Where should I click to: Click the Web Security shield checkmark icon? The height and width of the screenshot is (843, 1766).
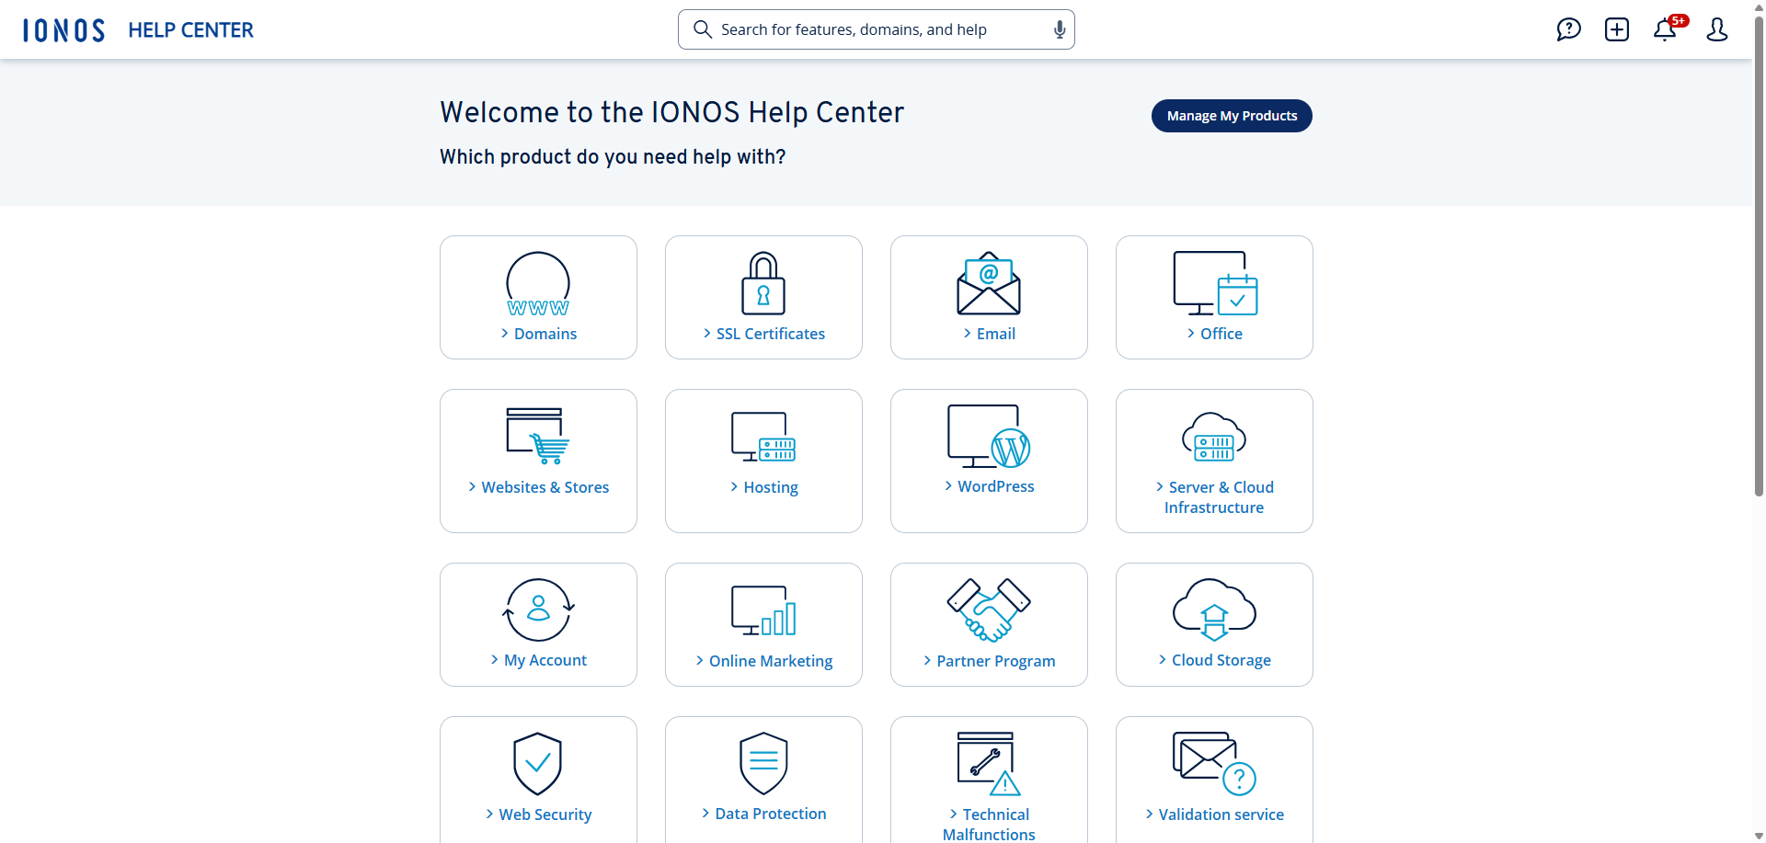click(538, 763)
